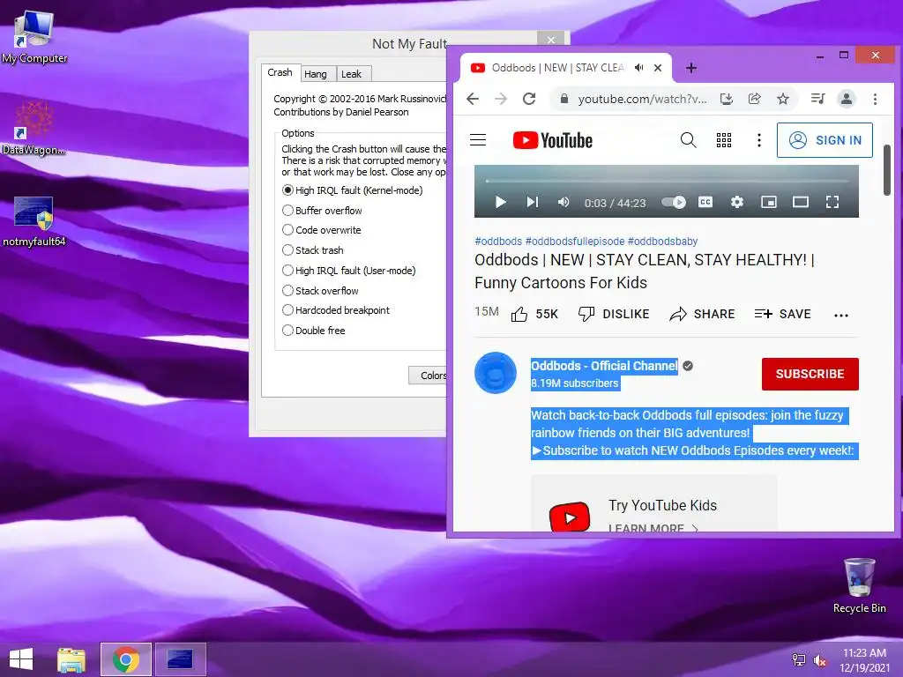The image size is (903, 677).
Task: Click the SUBSCRIBE button
Action: pyautogui.click(x=810, y=374)
